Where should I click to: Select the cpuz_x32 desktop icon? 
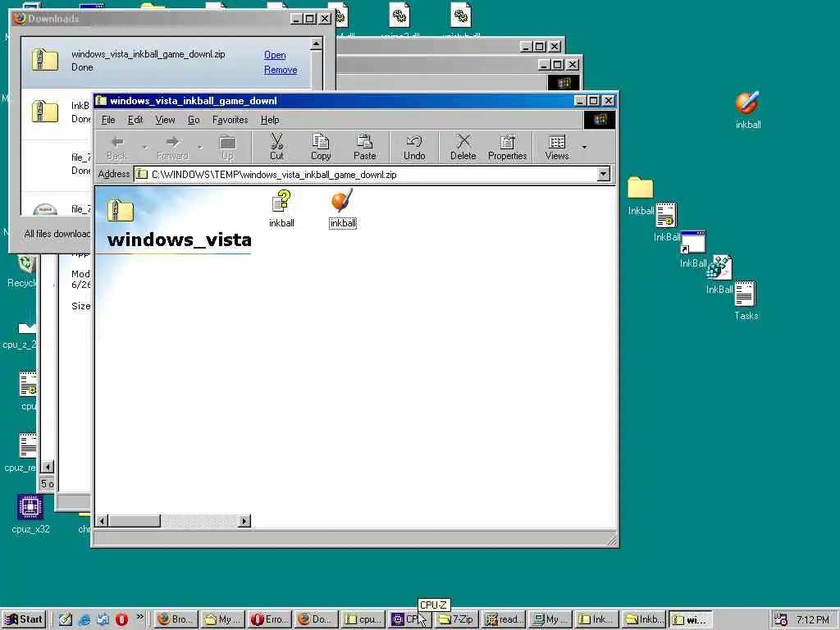coord(30,514)
